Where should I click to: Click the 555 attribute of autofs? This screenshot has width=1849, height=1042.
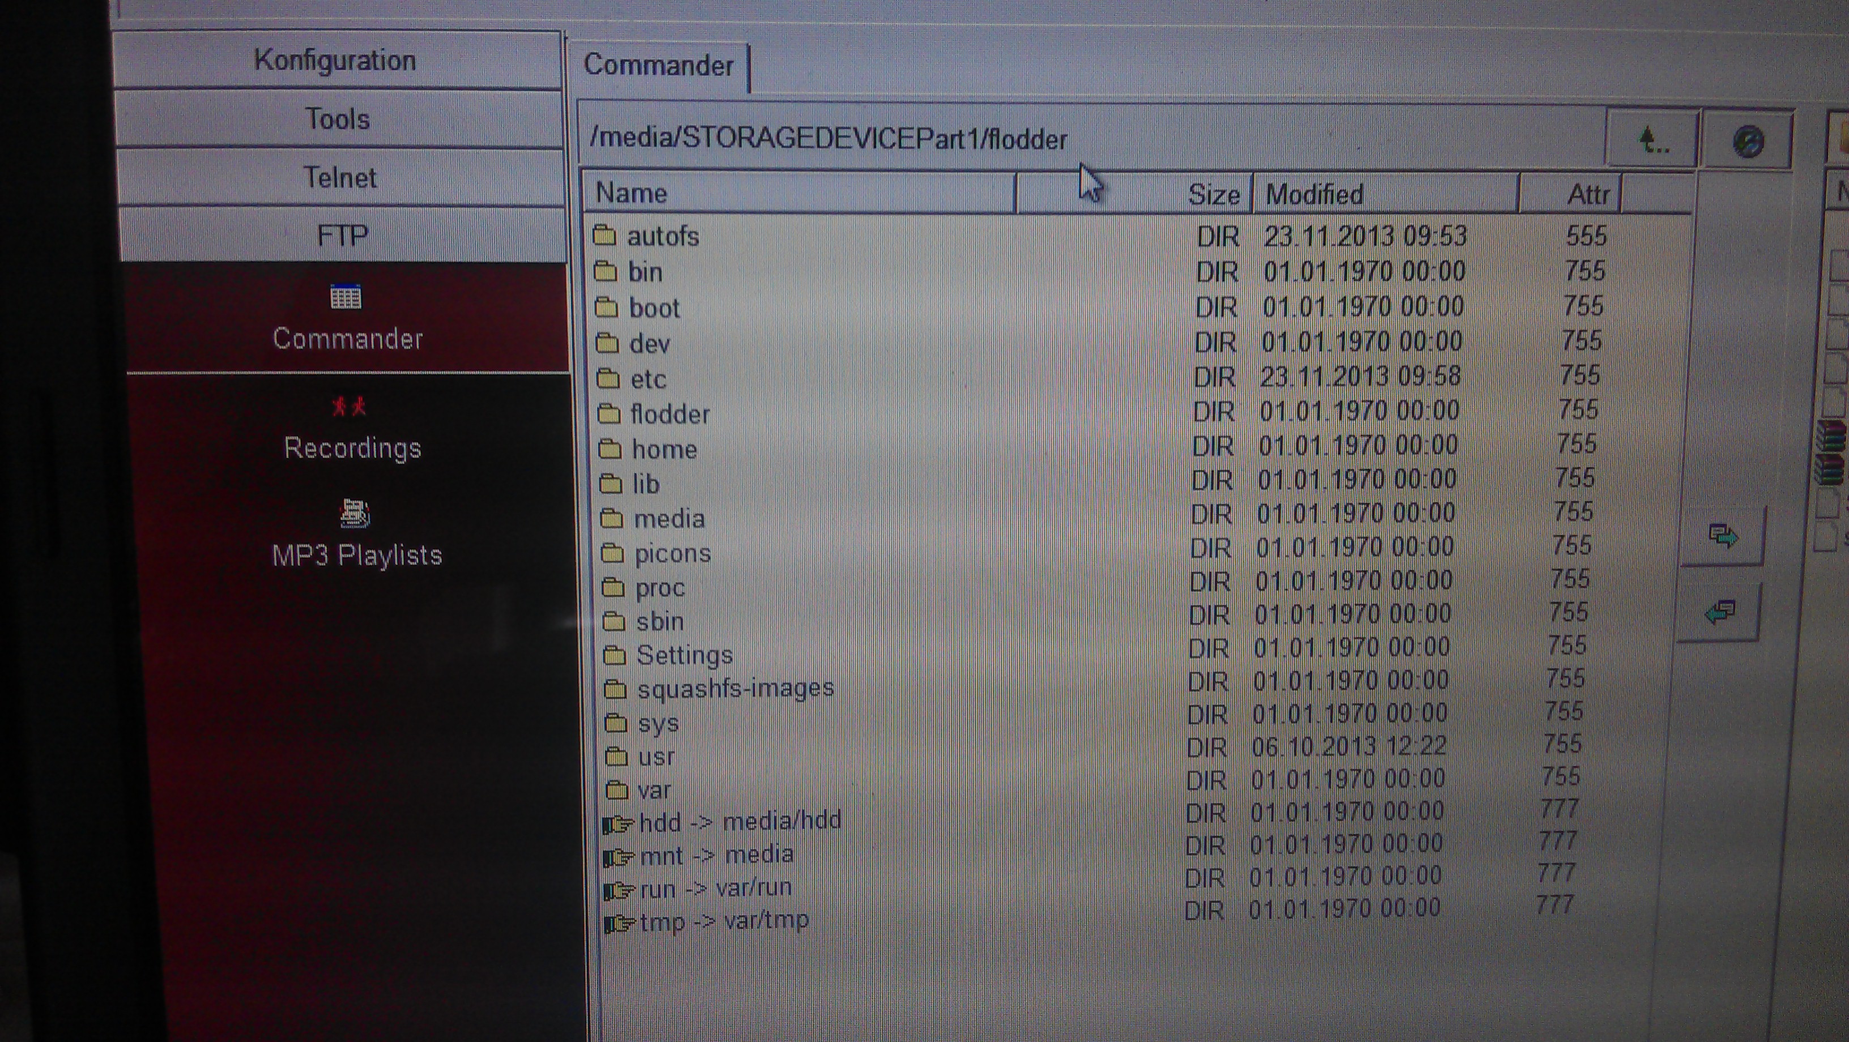point(1586,236)
